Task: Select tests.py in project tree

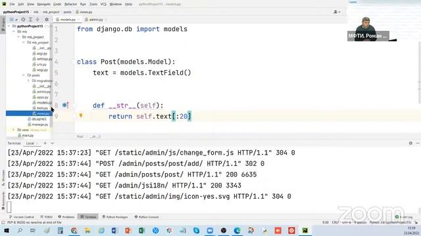Action: pos(40,108)
